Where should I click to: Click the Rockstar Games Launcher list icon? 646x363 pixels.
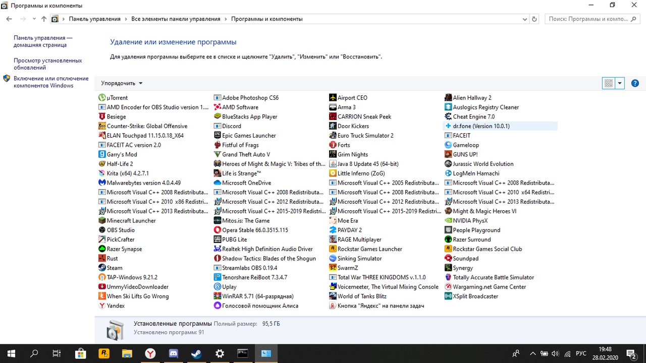coord(333,249)
